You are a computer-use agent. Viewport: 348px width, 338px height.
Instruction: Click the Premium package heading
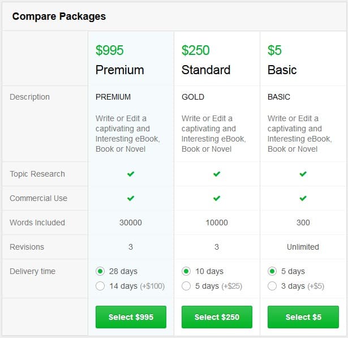[120, 70]
